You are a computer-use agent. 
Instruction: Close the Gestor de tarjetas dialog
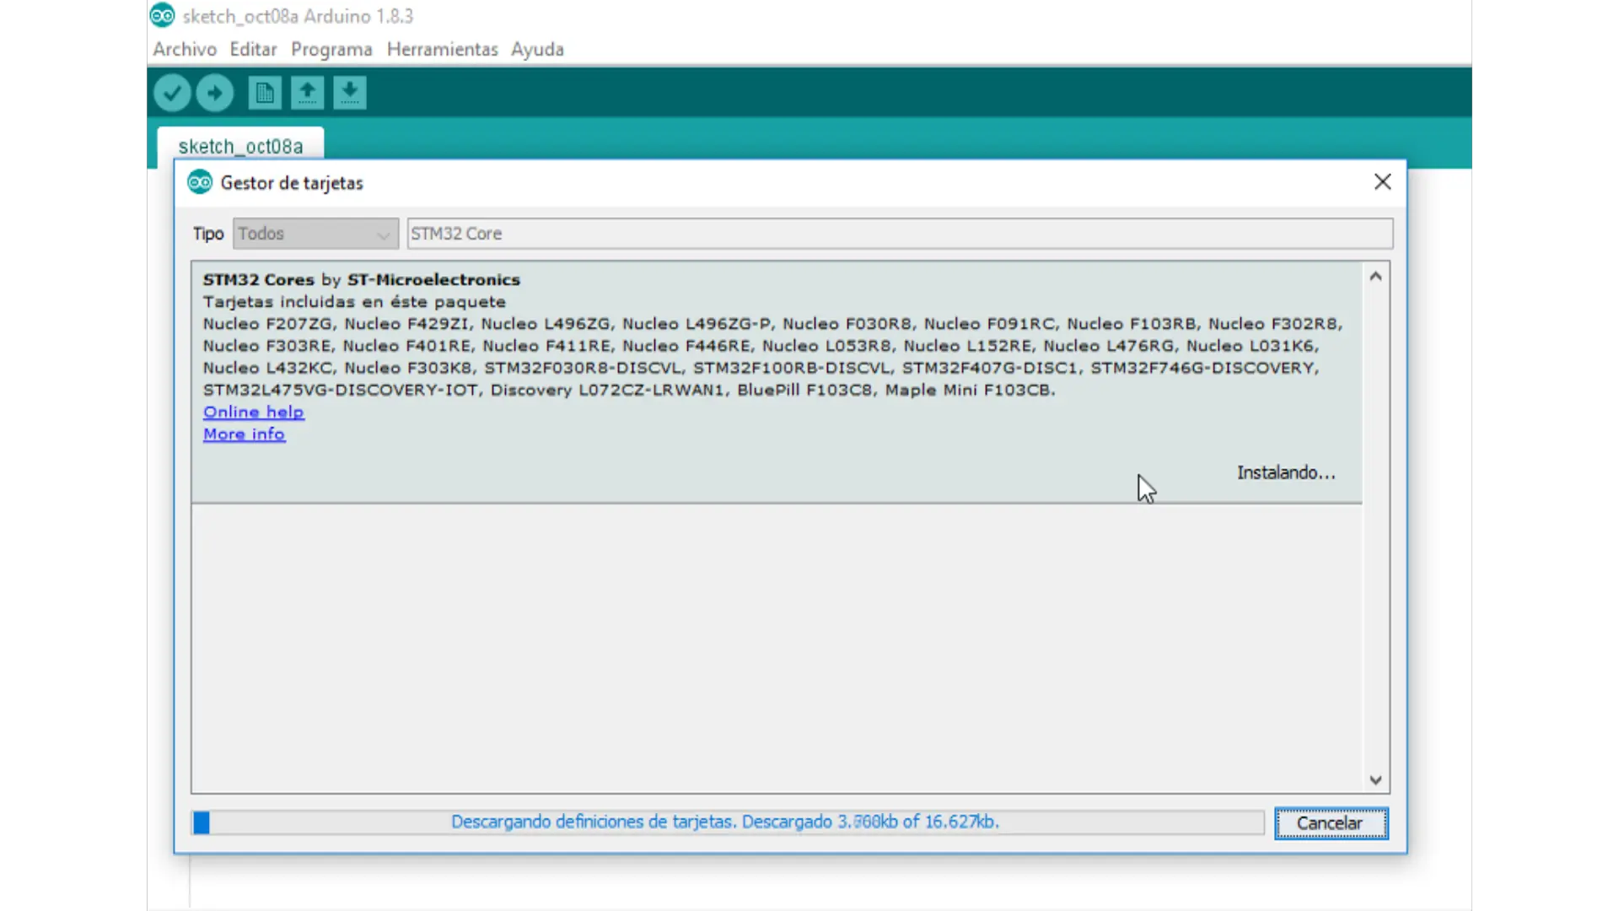point(1383,182)
